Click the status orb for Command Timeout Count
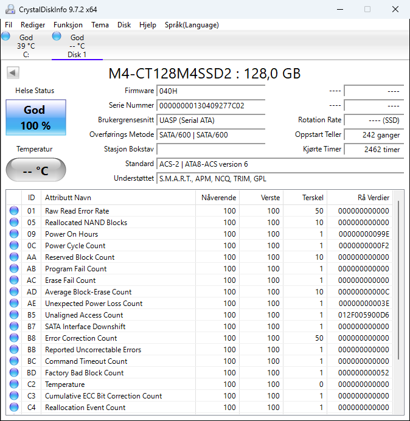410x421 pixels. (x=14, y=361)
